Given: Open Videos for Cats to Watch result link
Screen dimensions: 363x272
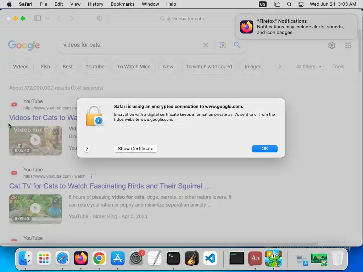Looking at the screenshot, I should 43,118.
